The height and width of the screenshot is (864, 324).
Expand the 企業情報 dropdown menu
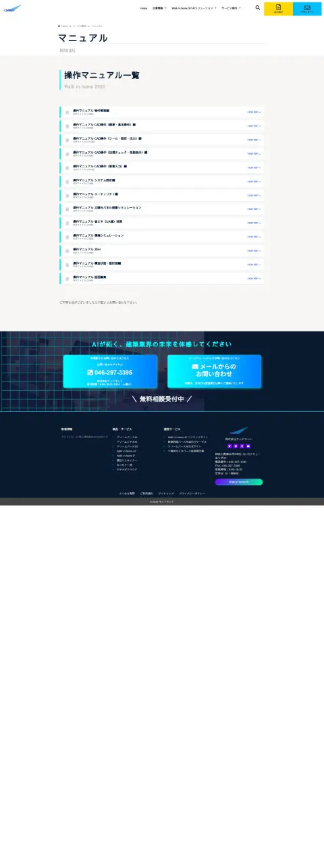click(158, 8)
